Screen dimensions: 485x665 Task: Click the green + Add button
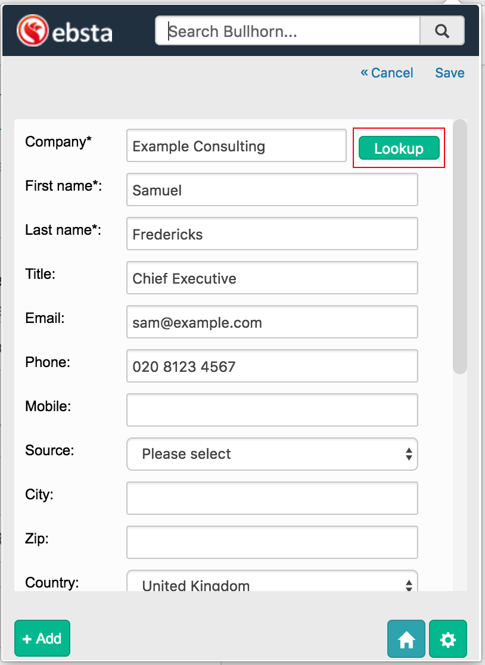click(x=42, y=639)
